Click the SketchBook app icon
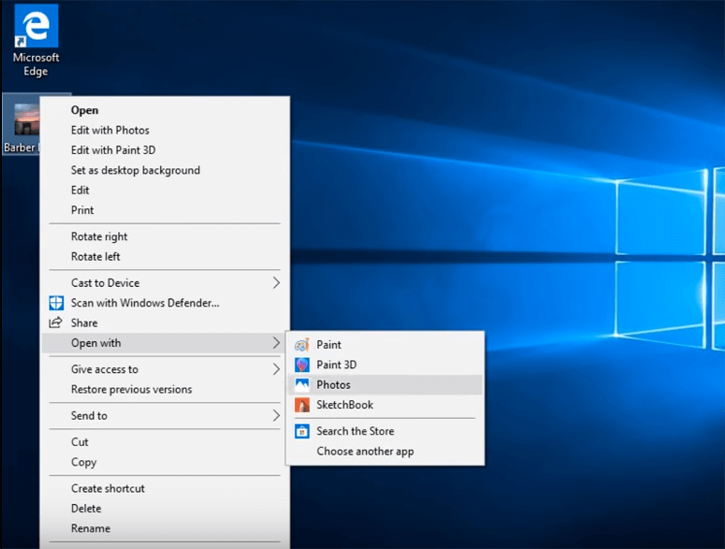 [x=302, y=405]
